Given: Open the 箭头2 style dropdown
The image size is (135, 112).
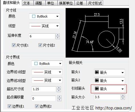Looking at the screenshot, I should tap(109, 81).
